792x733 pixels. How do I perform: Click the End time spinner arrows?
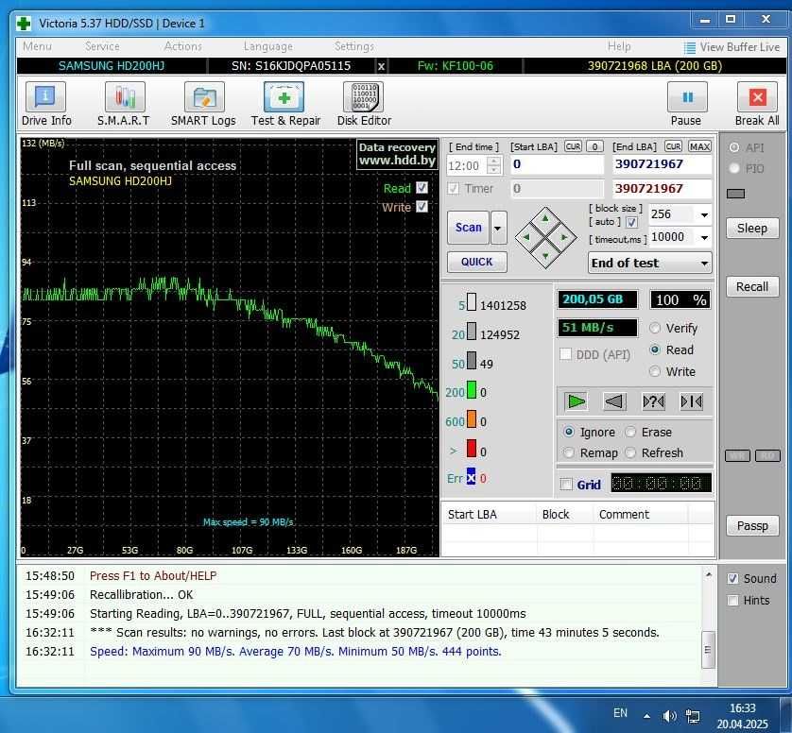494,165
